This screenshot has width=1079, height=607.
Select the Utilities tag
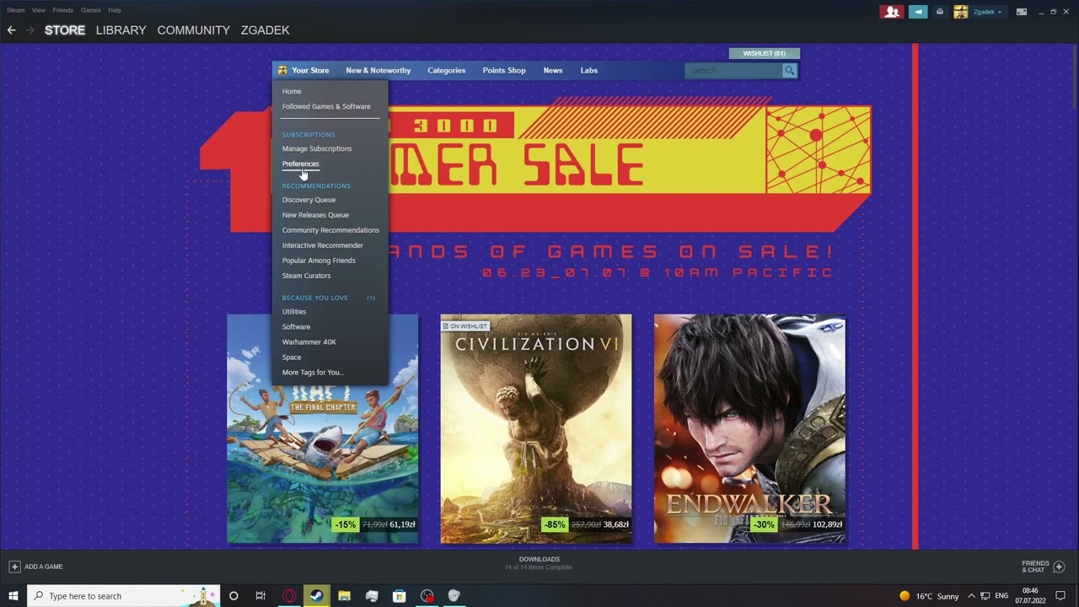pos(294,312)
